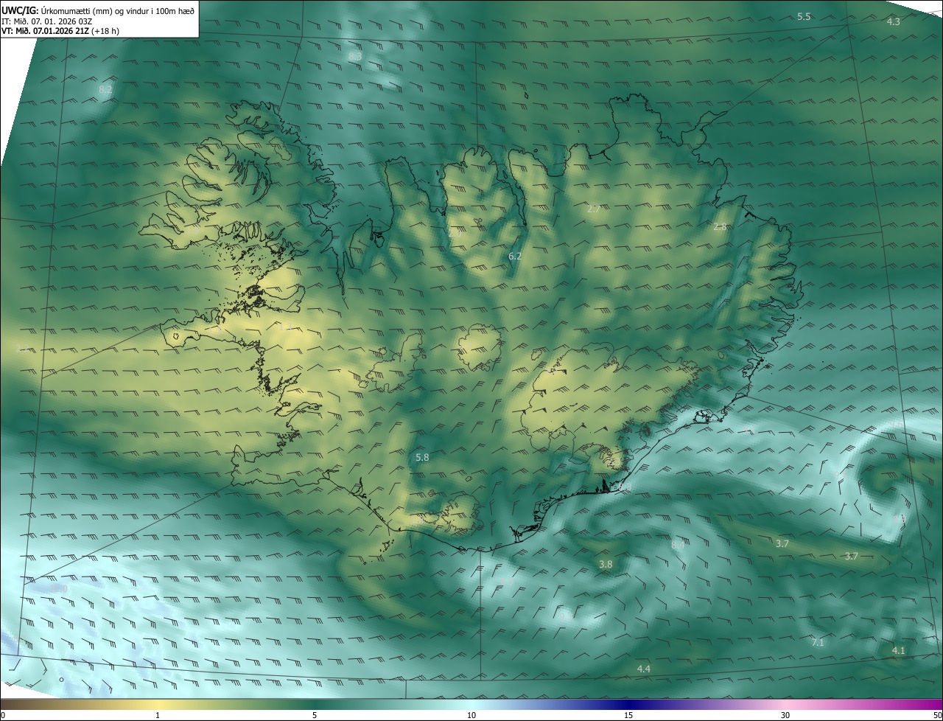The image size is (943, 721).
Task: Pick the "8.2" value label on the map
Action: click(105, 90)
